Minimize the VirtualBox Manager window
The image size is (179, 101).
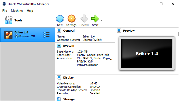(x=150, y=4)
